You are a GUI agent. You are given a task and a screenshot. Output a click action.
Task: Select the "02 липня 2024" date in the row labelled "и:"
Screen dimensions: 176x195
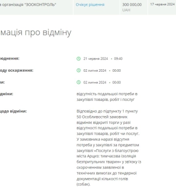tap(95, 82)
